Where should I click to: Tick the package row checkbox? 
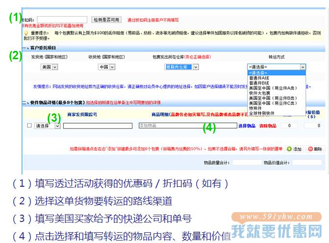[29, 125]
